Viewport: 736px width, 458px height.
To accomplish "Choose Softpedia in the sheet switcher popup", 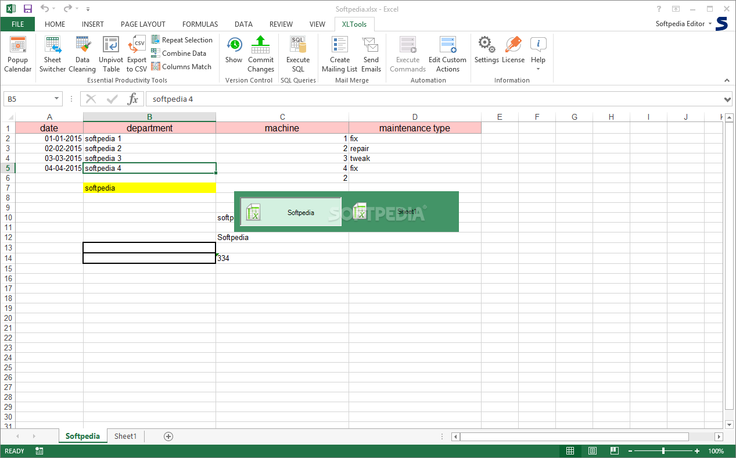I will pyautogui.click(x=291, y=212).
